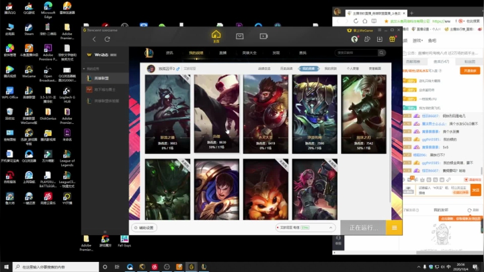Show hidden system tray icons
484x272 pixels.
[x=419, y=267]
